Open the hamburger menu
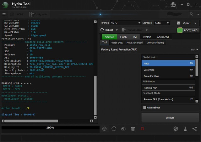 click(x=4, y=14)
